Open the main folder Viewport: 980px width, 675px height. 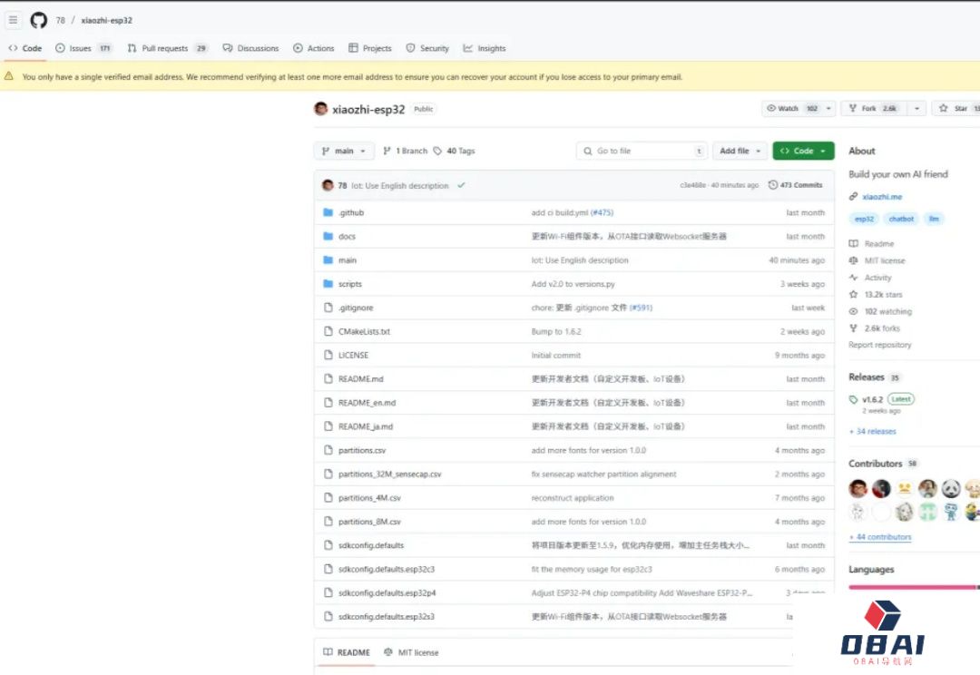point(348,260)
